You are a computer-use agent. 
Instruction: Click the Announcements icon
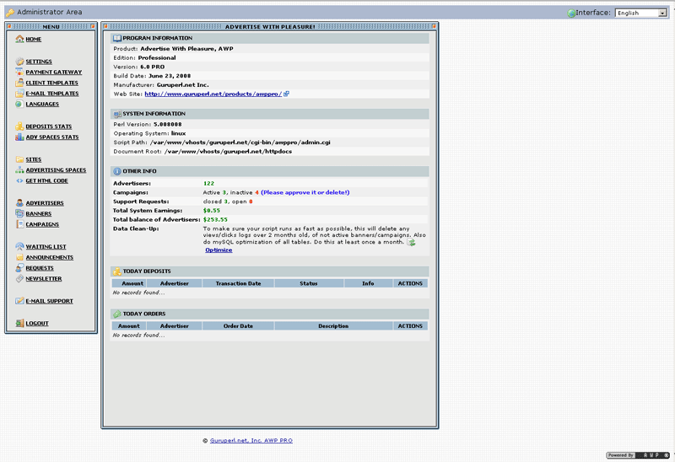[x=19, y=257]
